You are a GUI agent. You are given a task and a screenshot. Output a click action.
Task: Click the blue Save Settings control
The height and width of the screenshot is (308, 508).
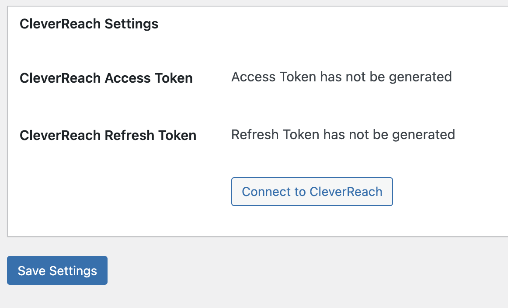point(57,270)
